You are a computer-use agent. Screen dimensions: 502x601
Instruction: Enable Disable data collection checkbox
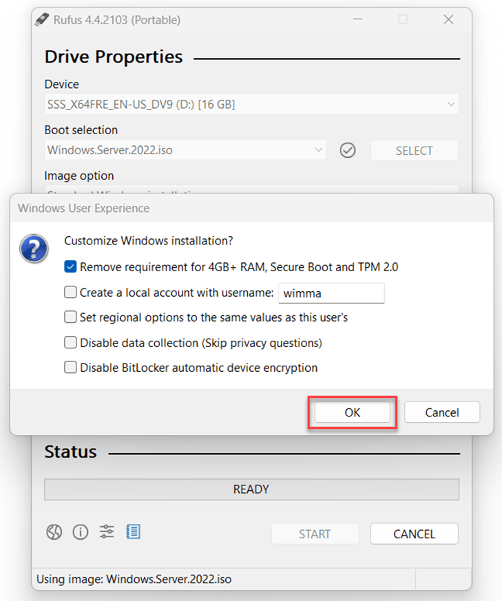70,342
